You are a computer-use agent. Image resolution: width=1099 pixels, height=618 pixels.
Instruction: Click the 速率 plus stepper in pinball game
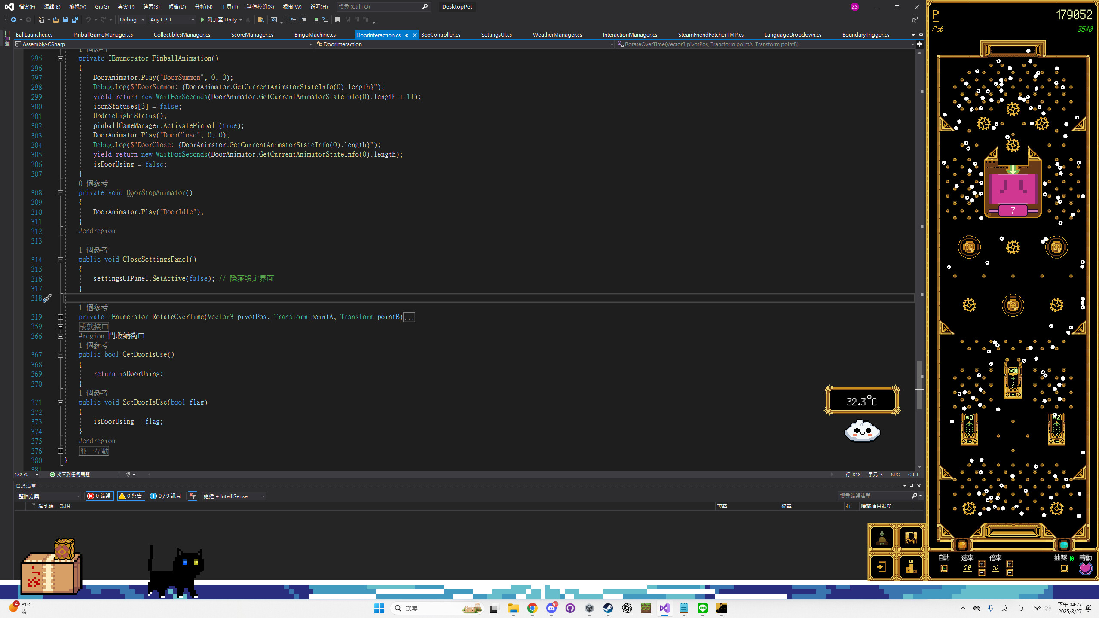coord(982,564)
